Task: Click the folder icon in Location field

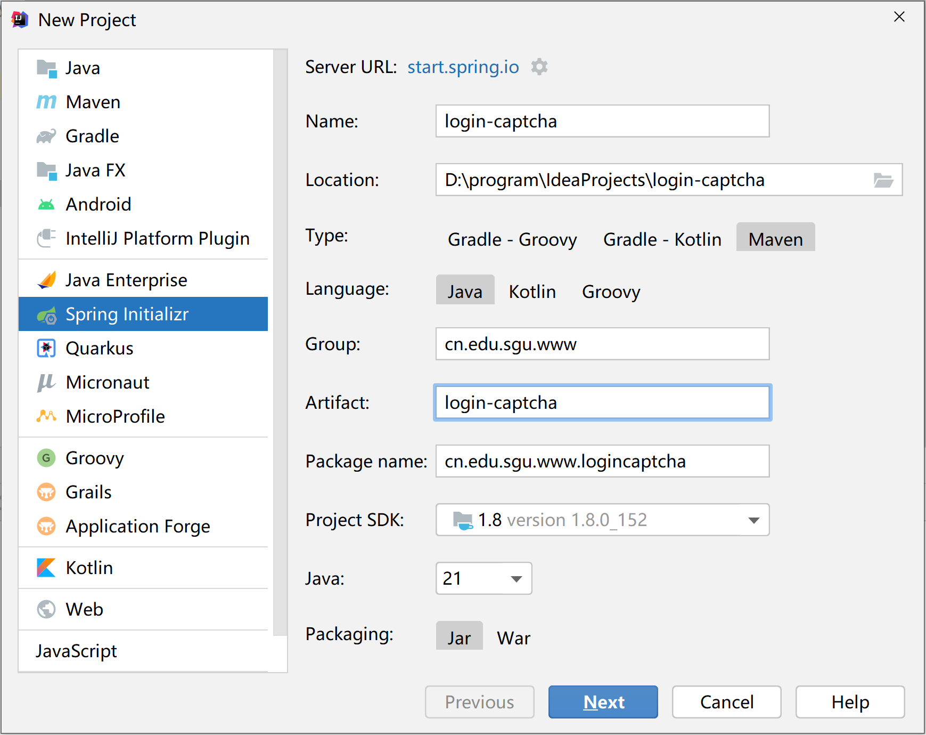Action: (883, 180)
